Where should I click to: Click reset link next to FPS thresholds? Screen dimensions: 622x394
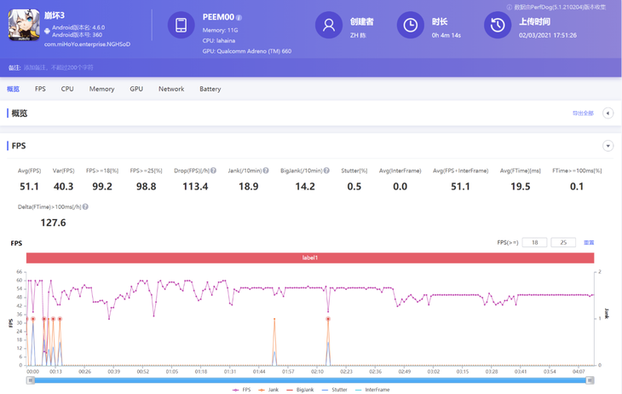[588, 243]
